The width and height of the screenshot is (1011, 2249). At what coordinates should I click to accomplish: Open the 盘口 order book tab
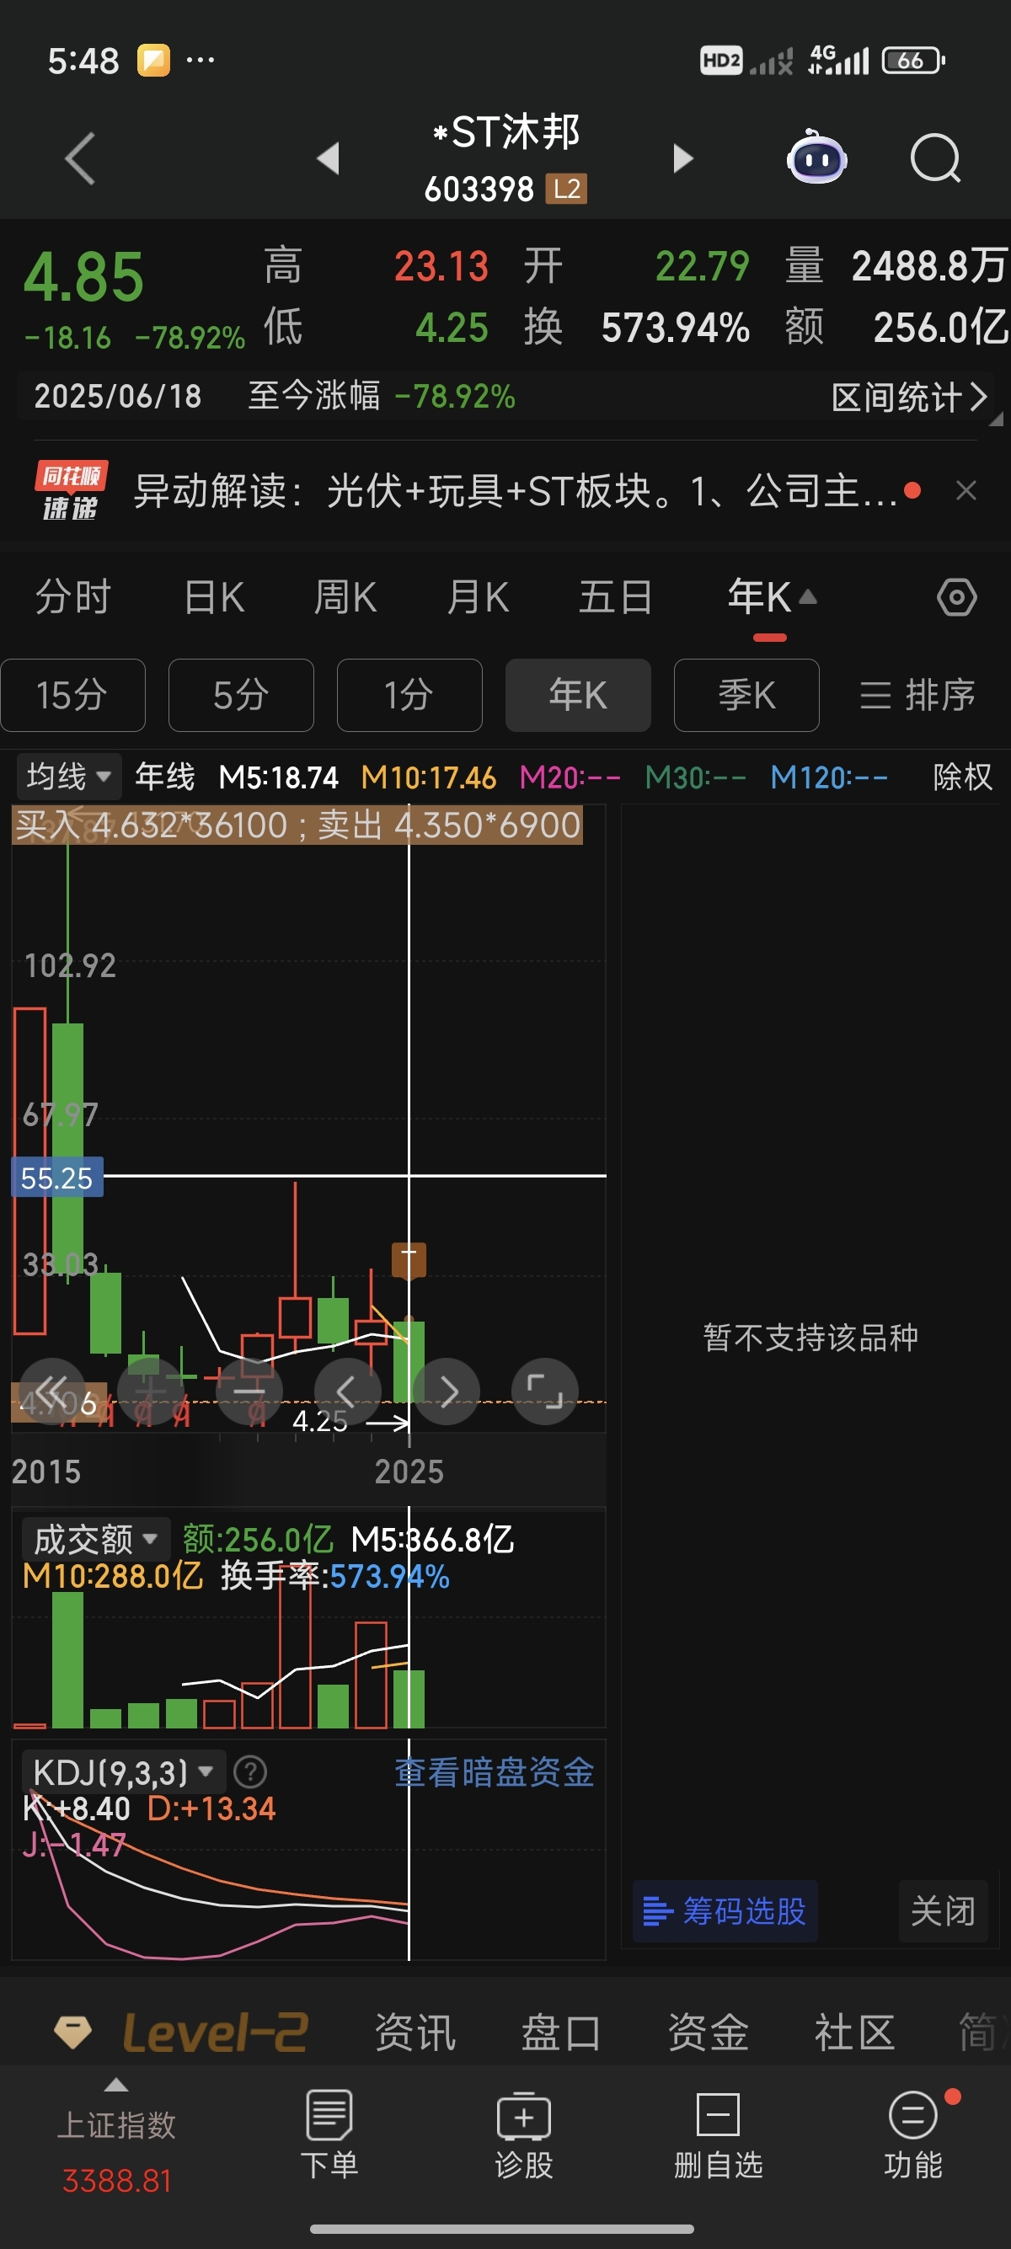click(x=561, y=2033)
